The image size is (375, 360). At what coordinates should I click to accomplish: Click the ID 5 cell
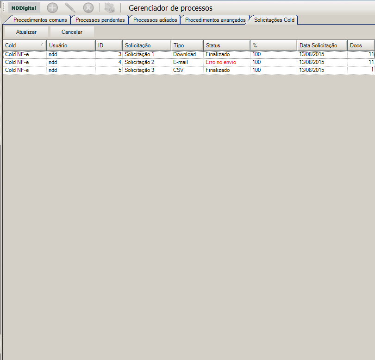pyautogui.click(x=109, y=70)
